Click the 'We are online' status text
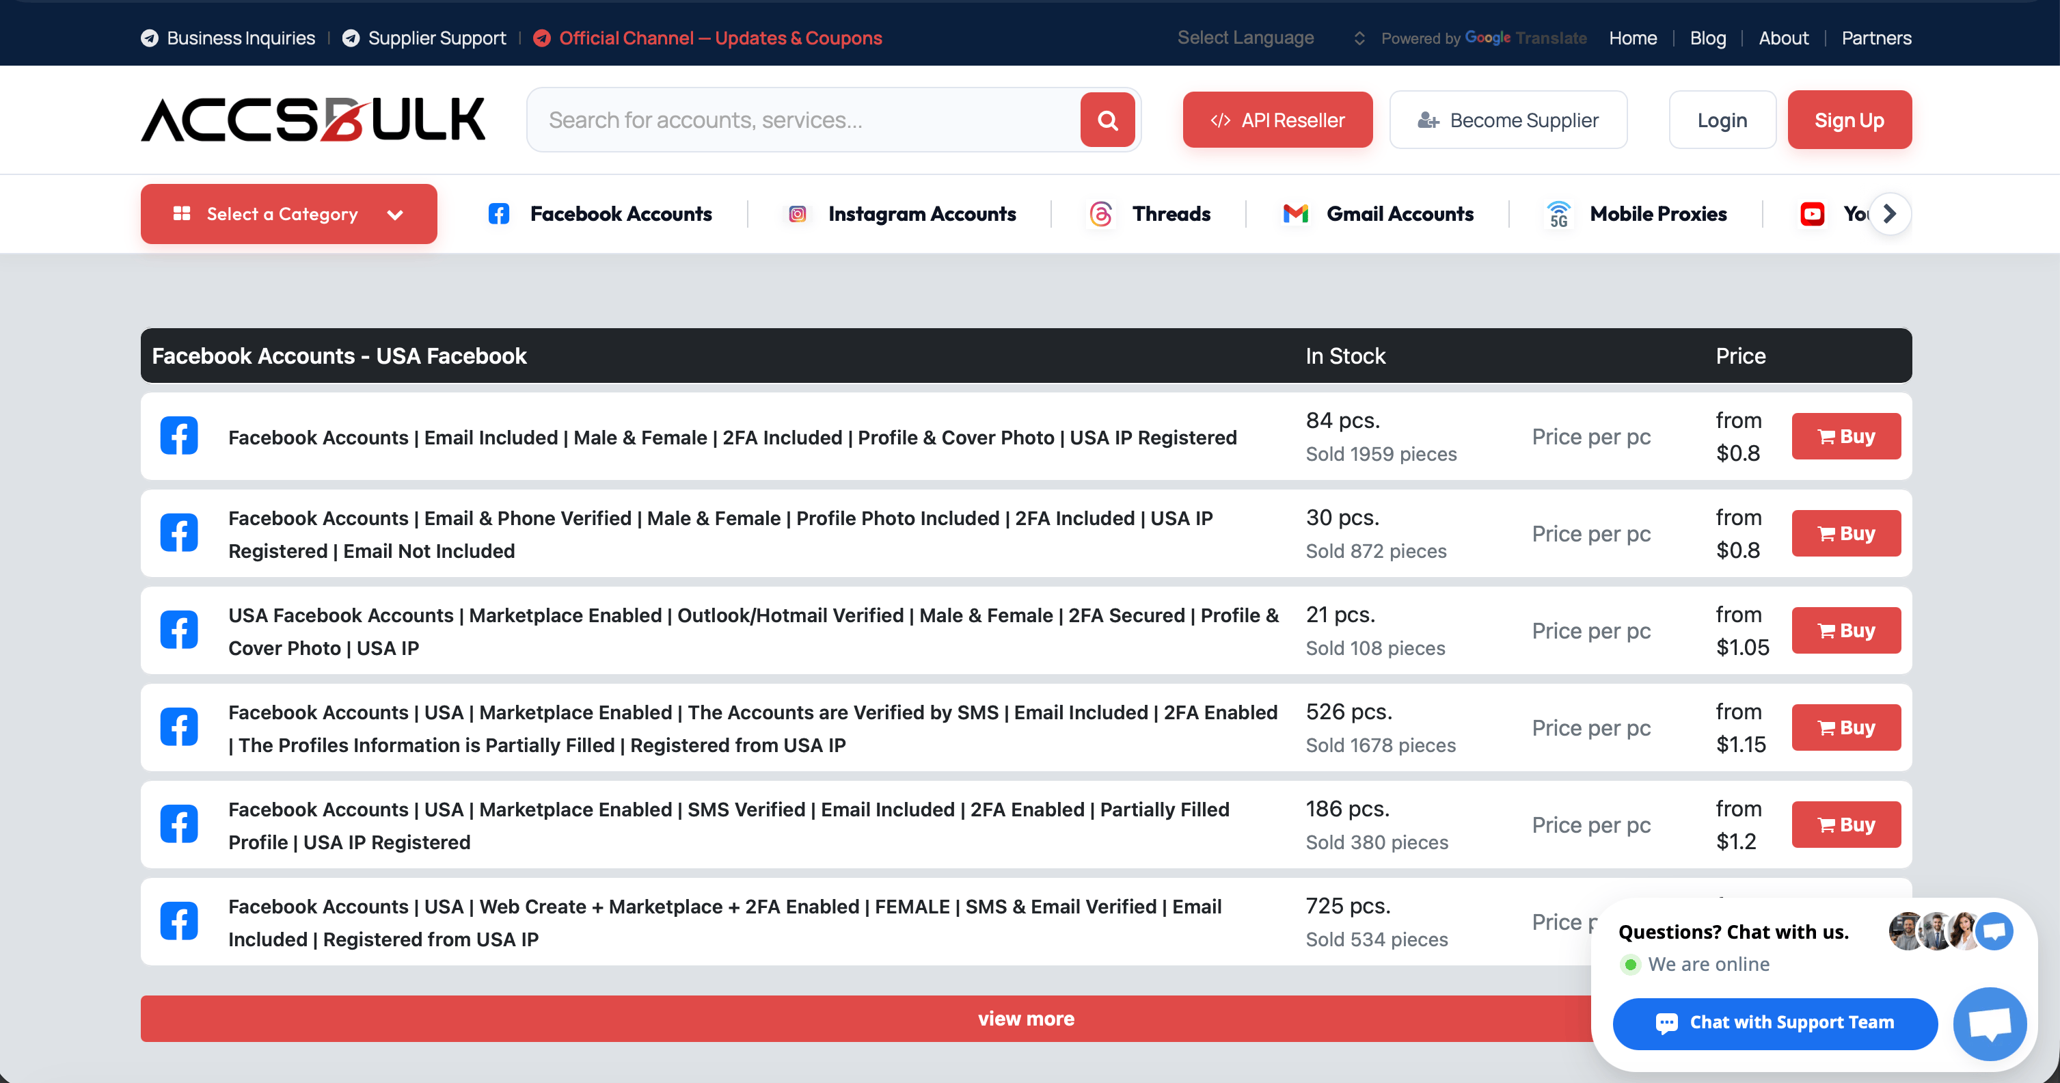2060x1083 pixels. click(x=1709, y=965)
